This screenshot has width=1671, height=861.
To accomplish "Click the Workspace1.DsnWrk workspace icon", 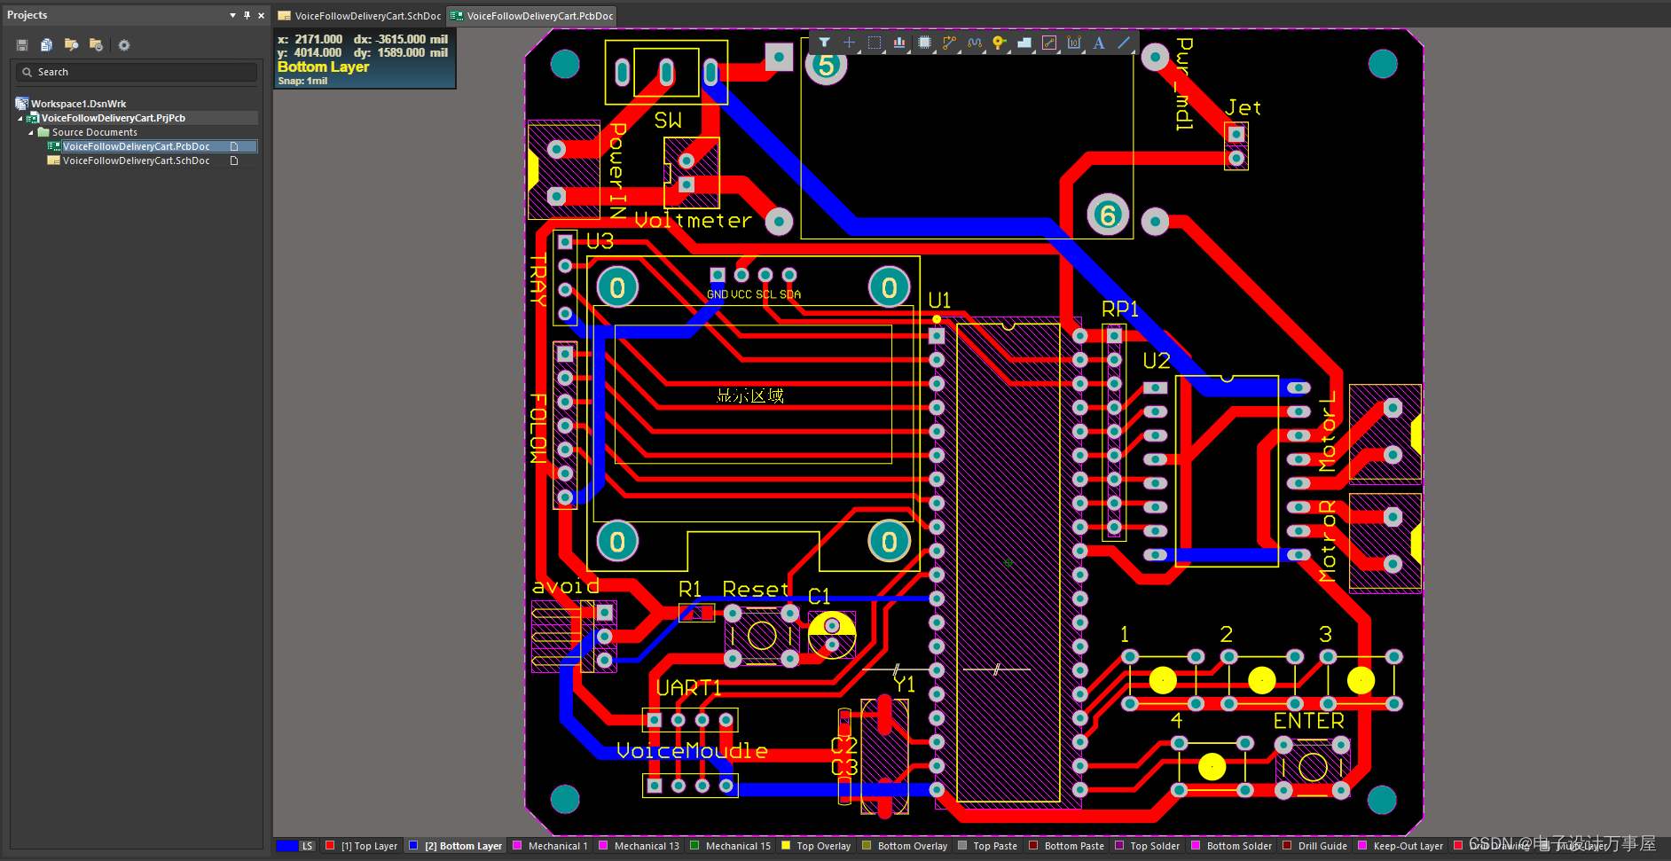I will [x=21, y=104].
